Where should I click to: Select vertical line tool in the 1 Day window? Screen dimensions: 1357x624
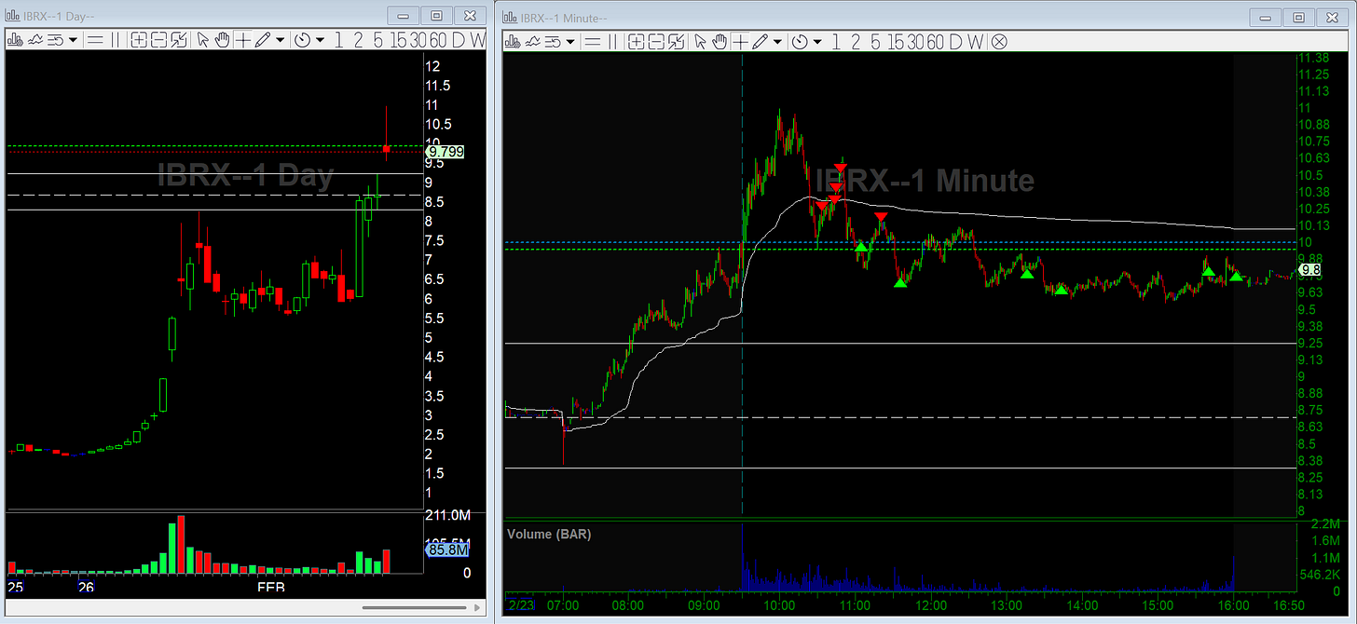coord(116,40)
